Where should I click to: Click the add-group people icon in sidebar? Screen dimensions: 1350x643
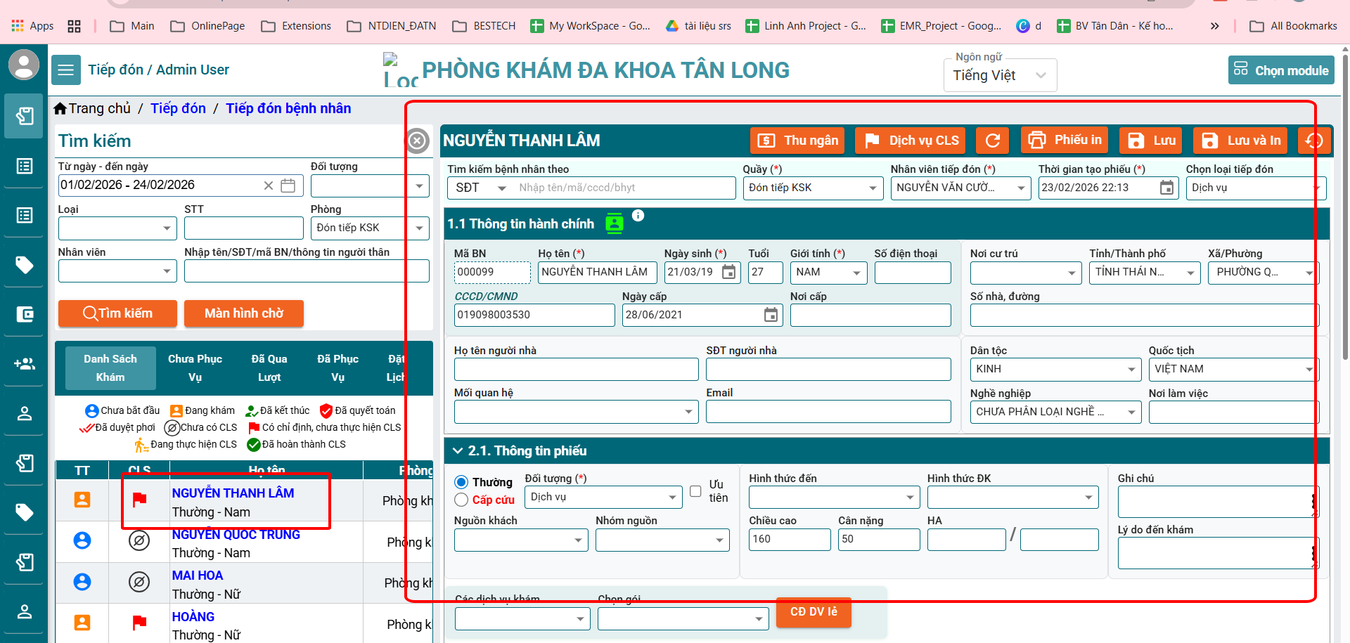pyautogui.click(x=25, y=363)
